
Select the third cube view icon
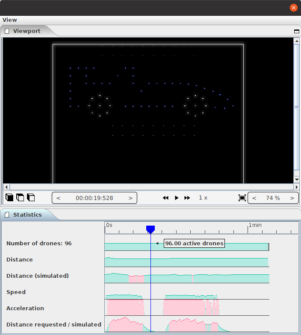click(31, 197)
